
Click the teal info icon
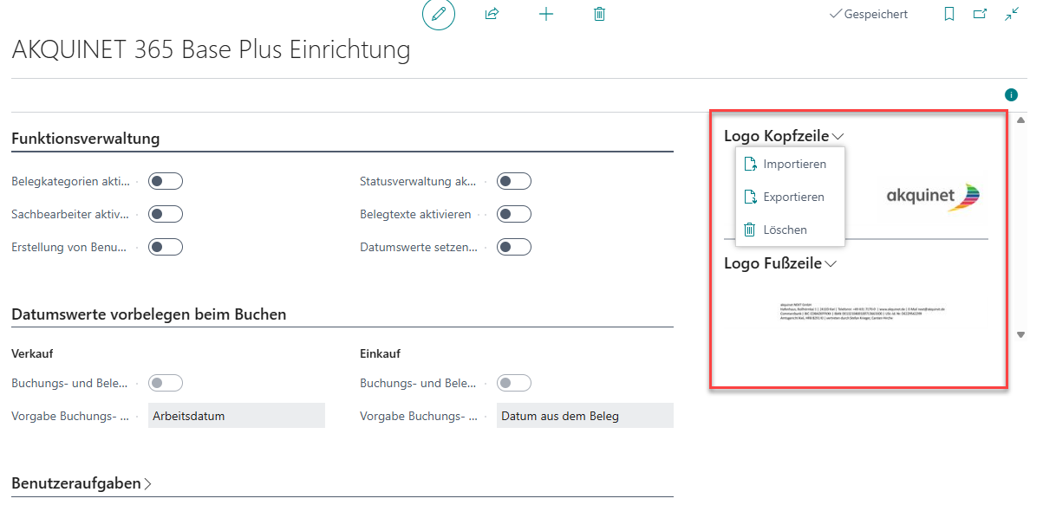click(x=1011, y=94)
